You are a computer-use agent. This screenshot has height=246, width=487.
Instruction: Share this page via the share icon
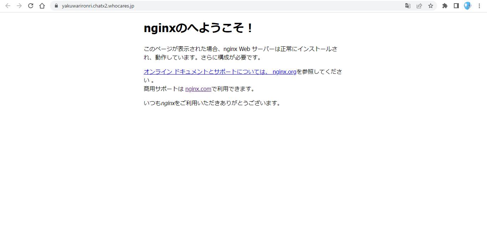[x=419, y=6]
